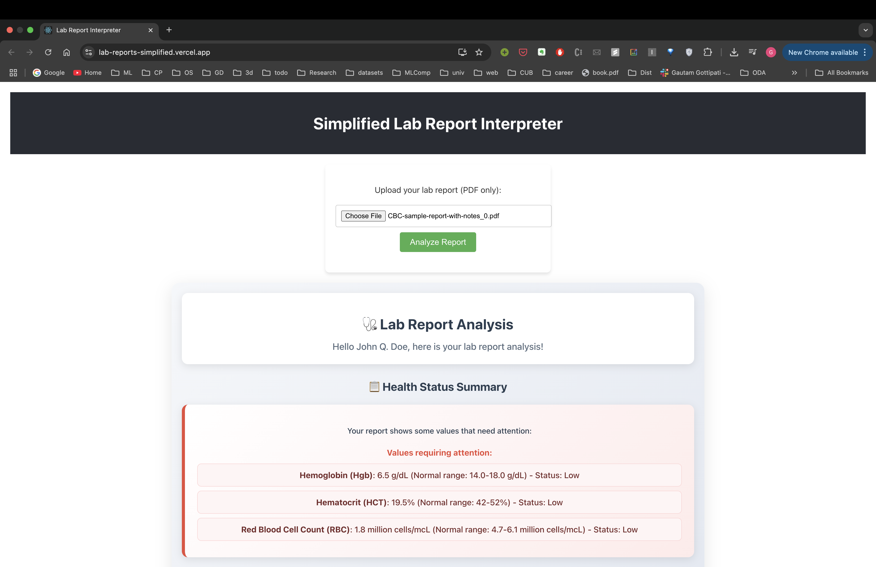
Task: Click the Pocket extension icon
Action: tap(523, 52)
